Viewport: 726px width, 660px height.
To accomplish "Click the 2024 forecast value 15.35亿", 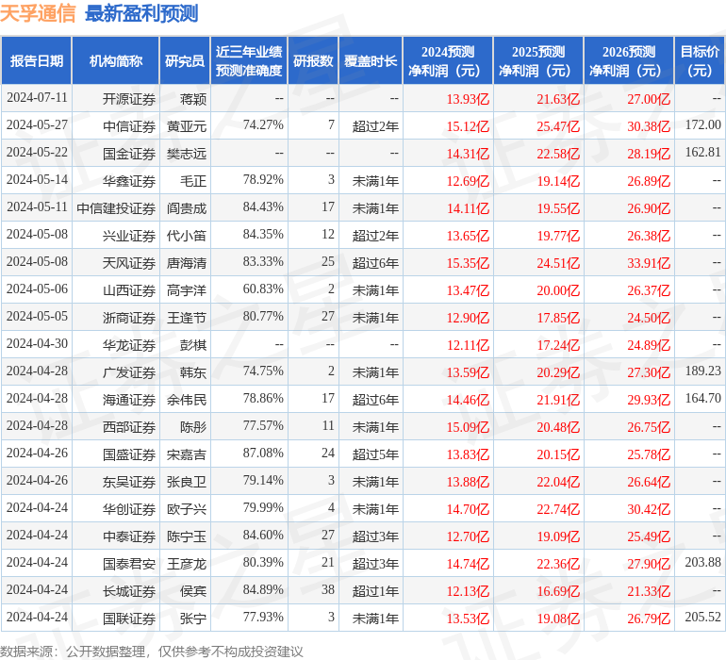I will tap(468, 263).
